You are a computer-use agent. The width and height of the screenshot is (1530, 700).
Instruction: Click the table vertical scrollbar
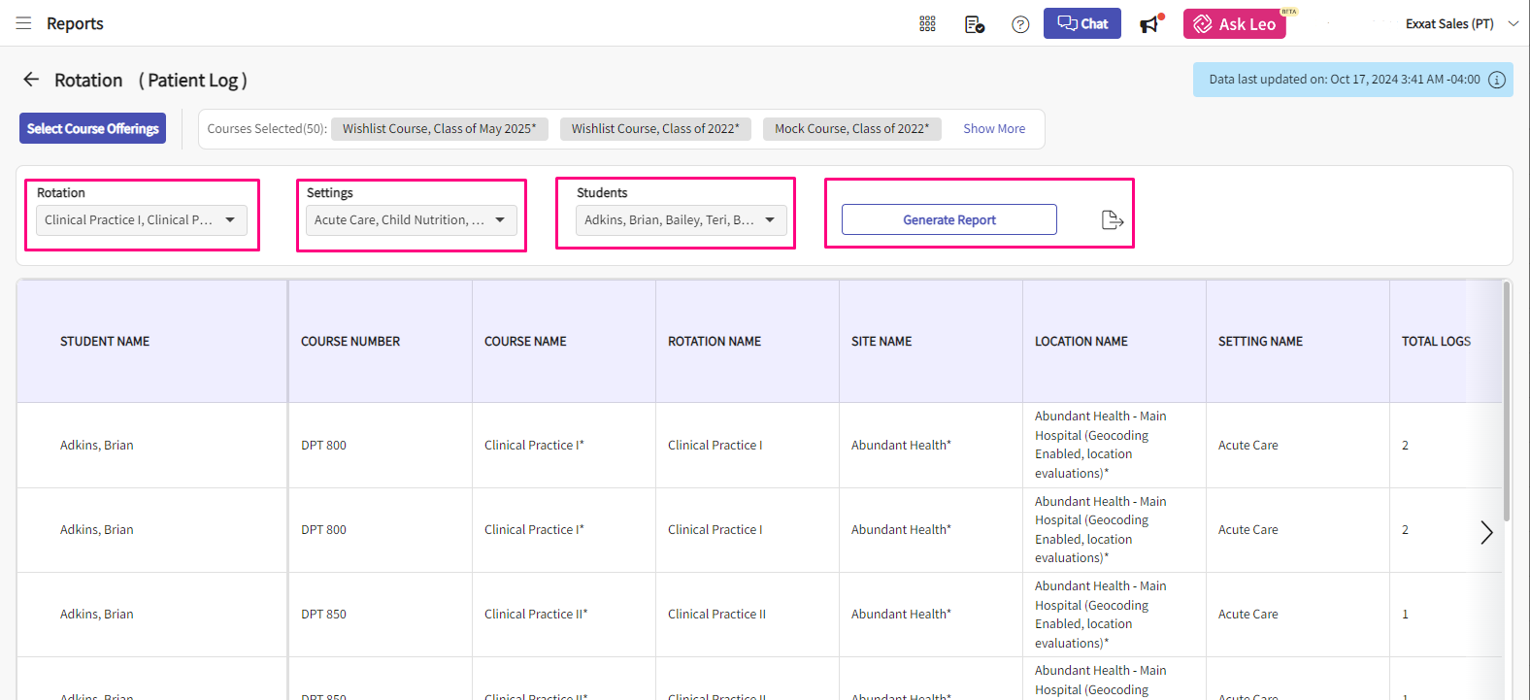pos(1506,408)
